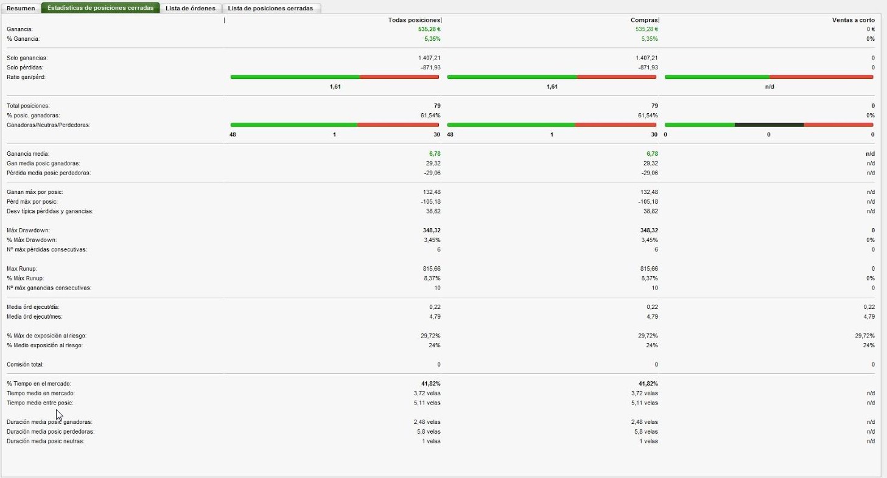Click 5,35% value under Compras
887x478 pixels.
click(650, 39)
